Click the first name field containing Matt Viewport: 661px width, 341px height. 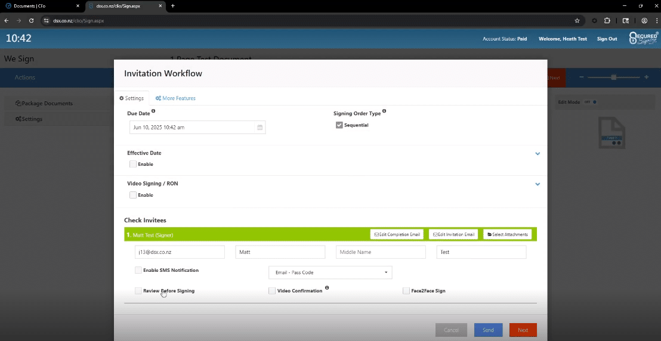click(x=280, y=252)
